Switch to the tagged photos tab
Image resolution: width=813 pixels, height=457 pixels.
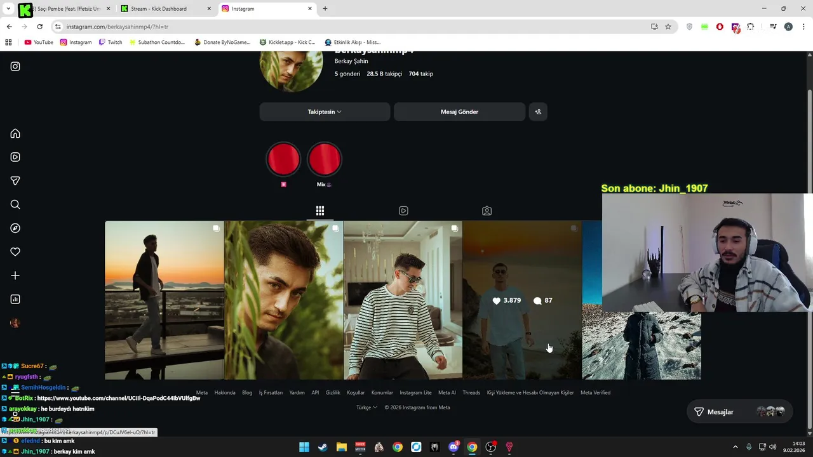487,211
